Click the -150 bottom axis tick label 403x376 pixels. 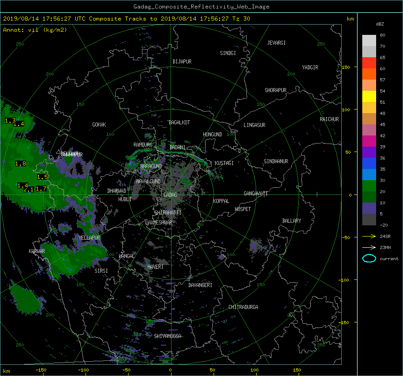point(41,370)
